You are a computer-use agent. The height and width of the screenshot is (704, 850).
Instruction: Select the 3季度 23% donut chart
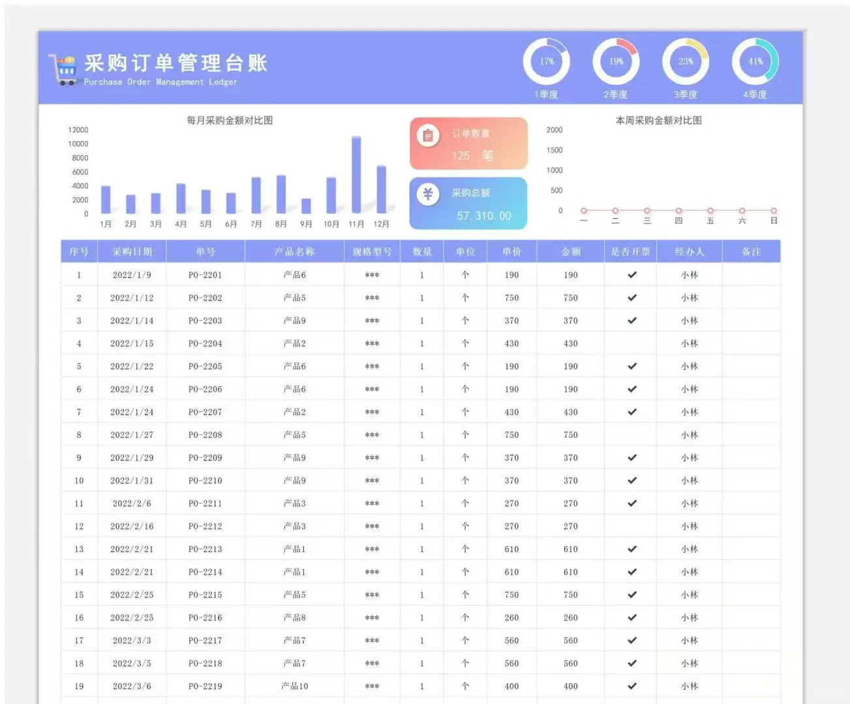coord(686,62)
